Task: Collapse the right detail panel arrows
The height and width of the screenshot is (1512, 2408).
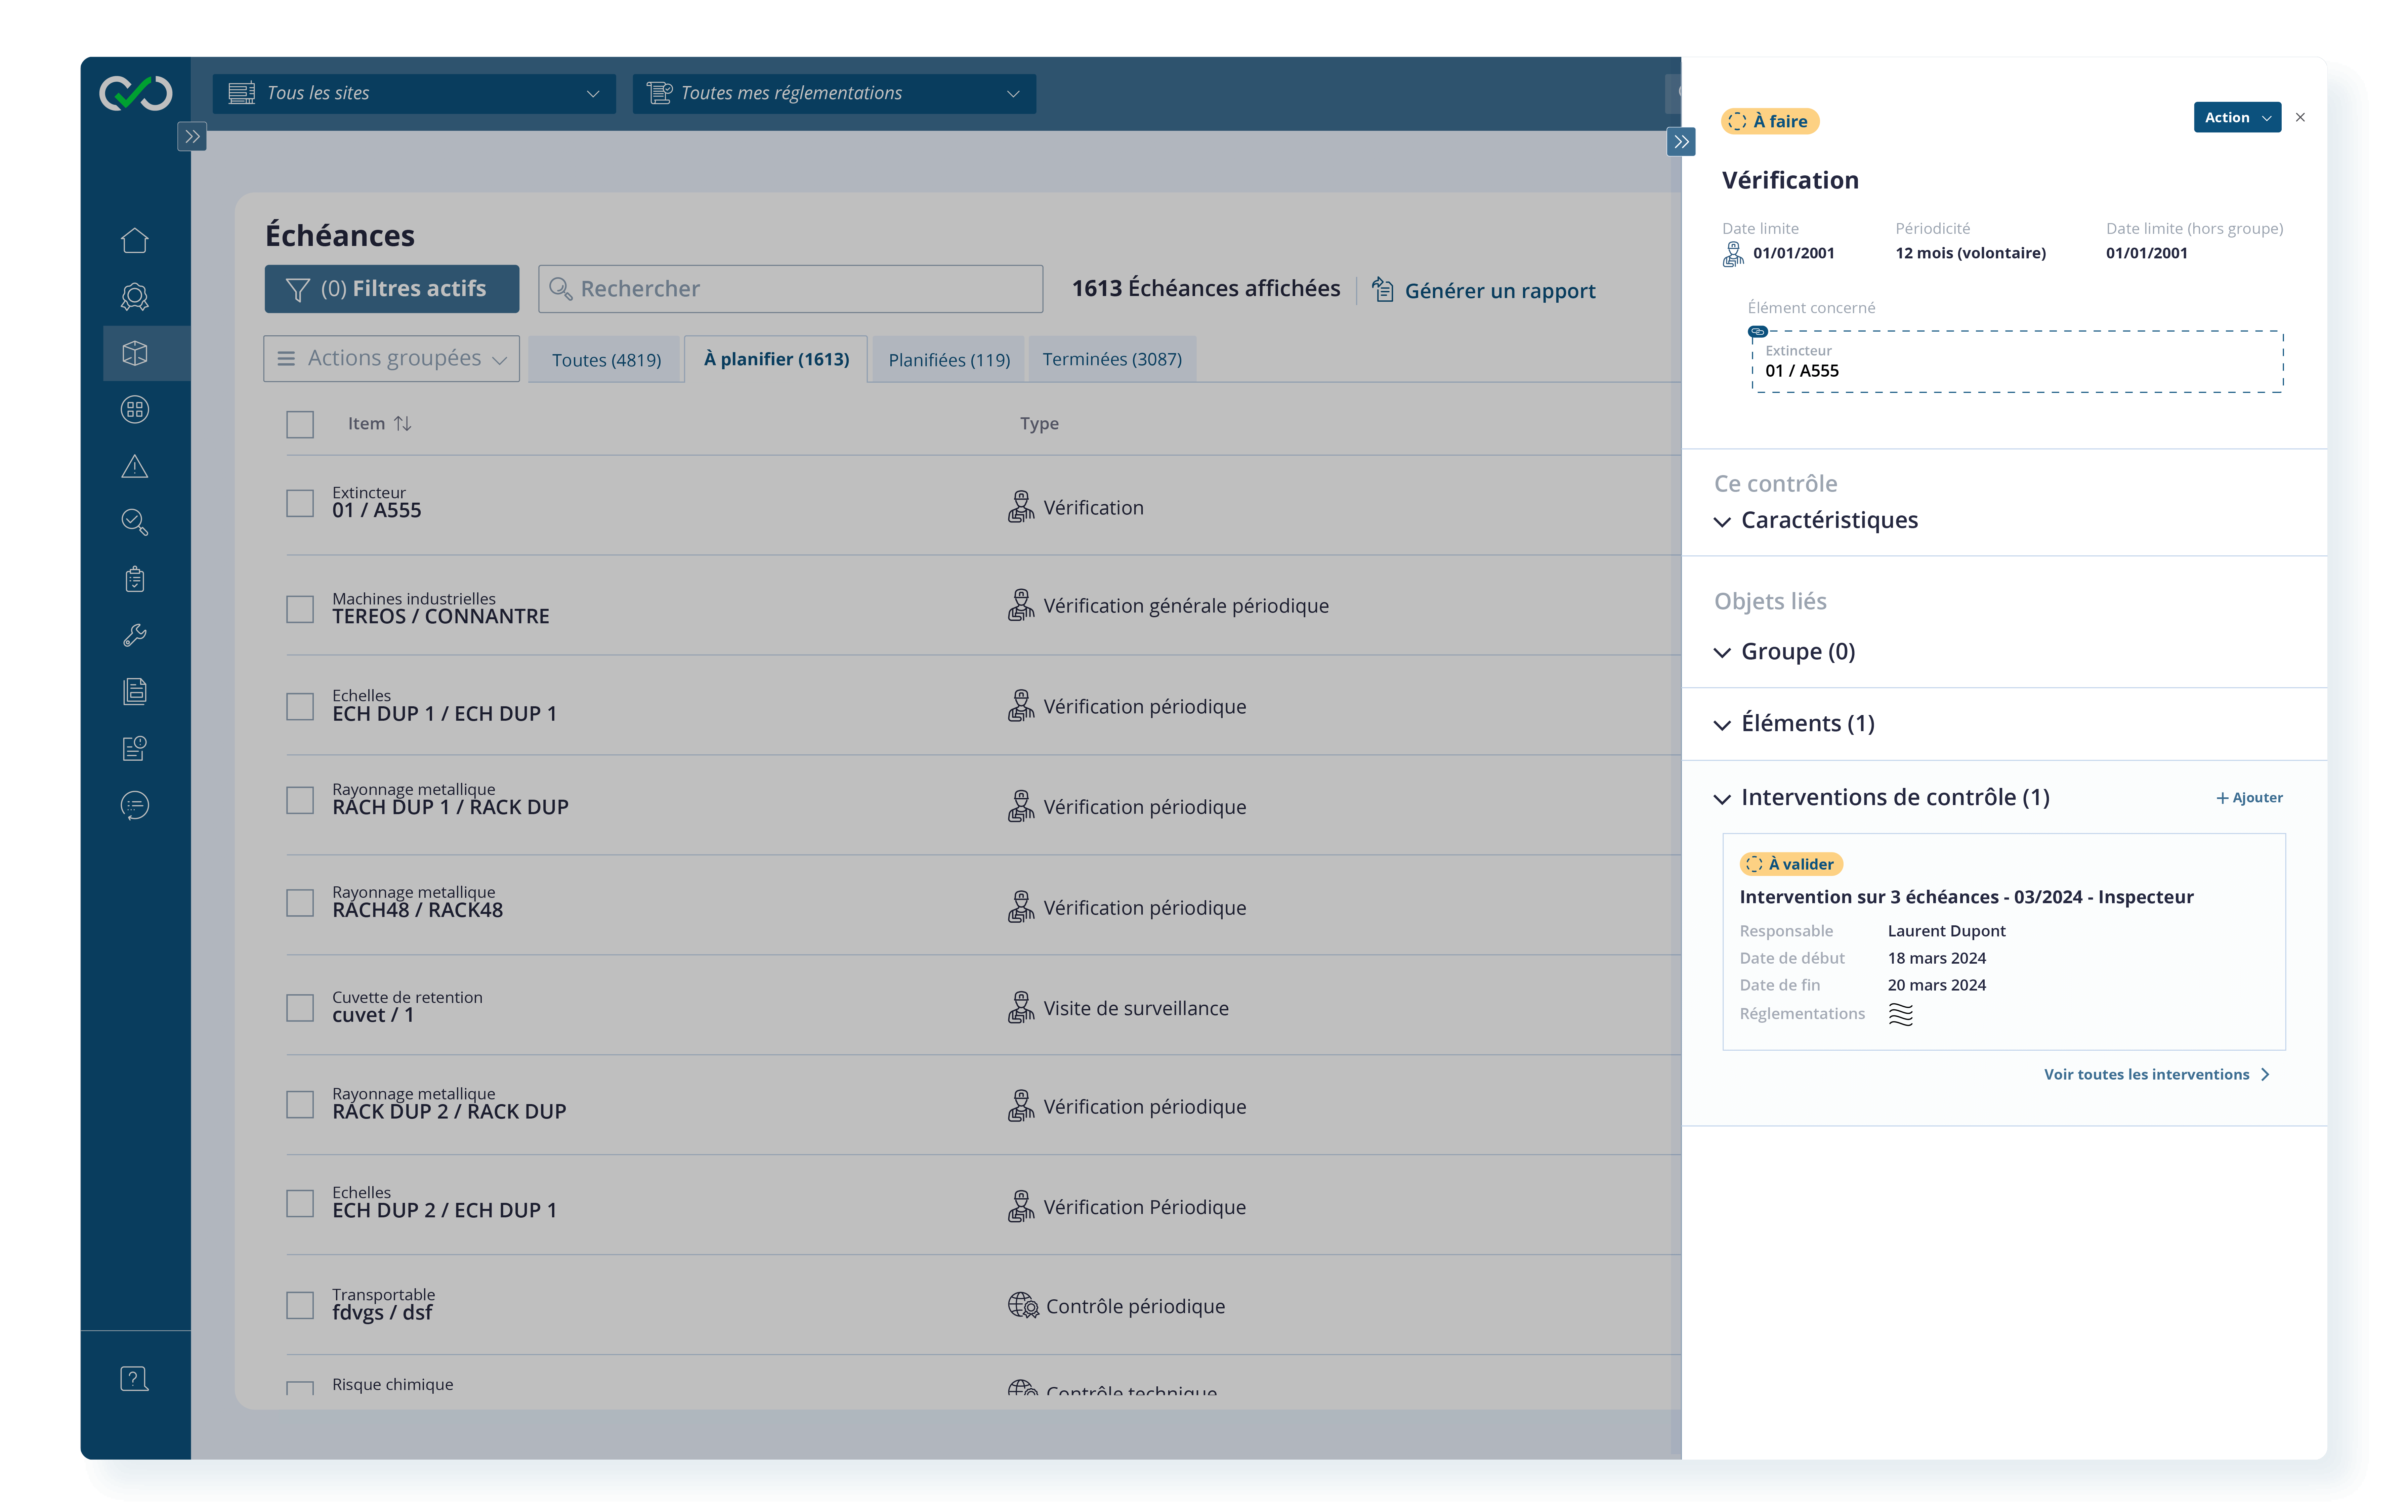Action: (x=1681, y=142)
